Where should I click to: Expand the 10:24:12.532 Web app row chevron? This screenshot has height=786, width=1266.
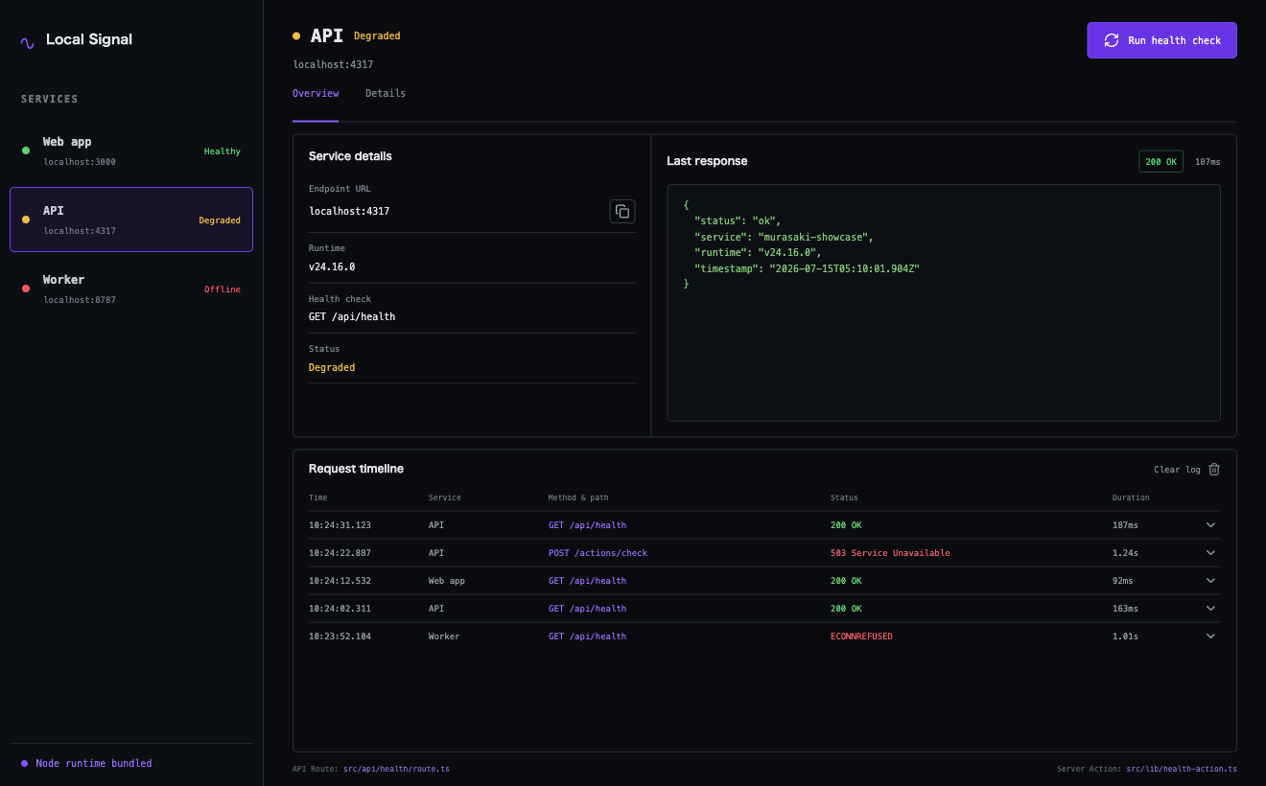1210,581
